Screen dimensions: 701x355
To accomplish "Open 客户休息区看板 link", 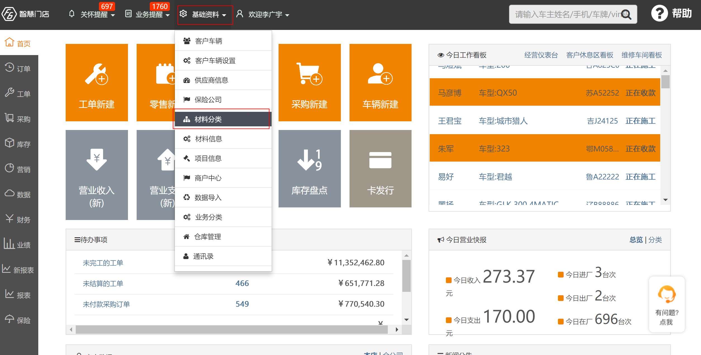I will (590, 55).
